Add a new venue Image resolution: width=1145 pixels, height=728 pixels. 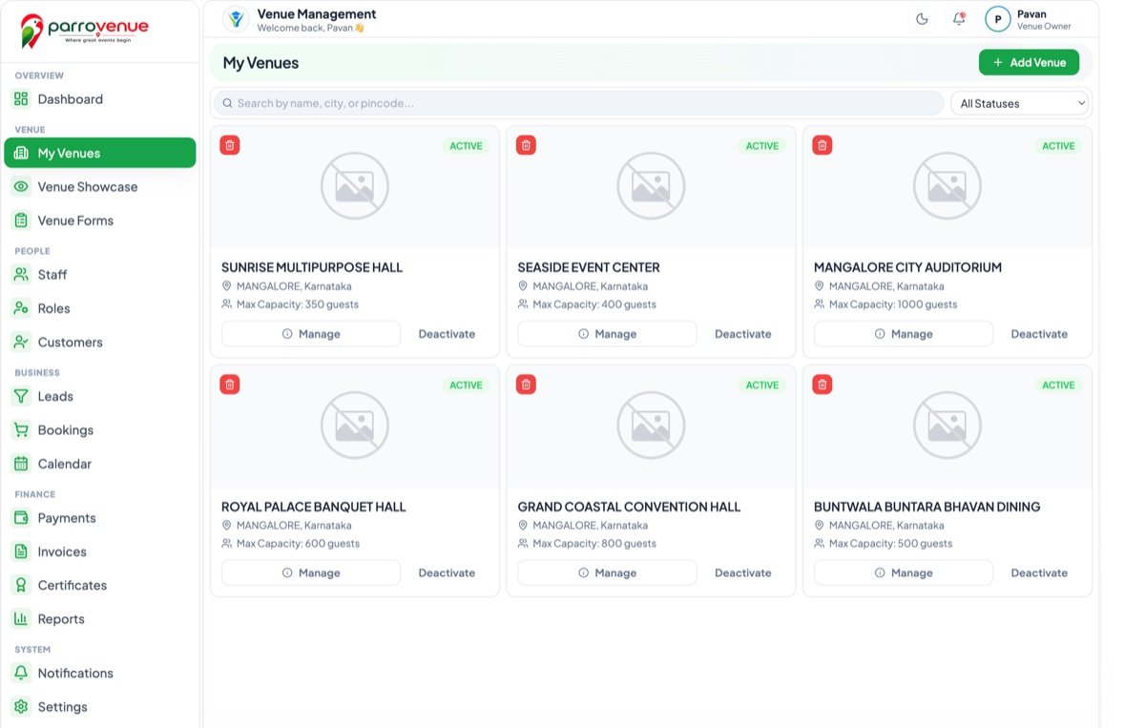click(1029, 62)
